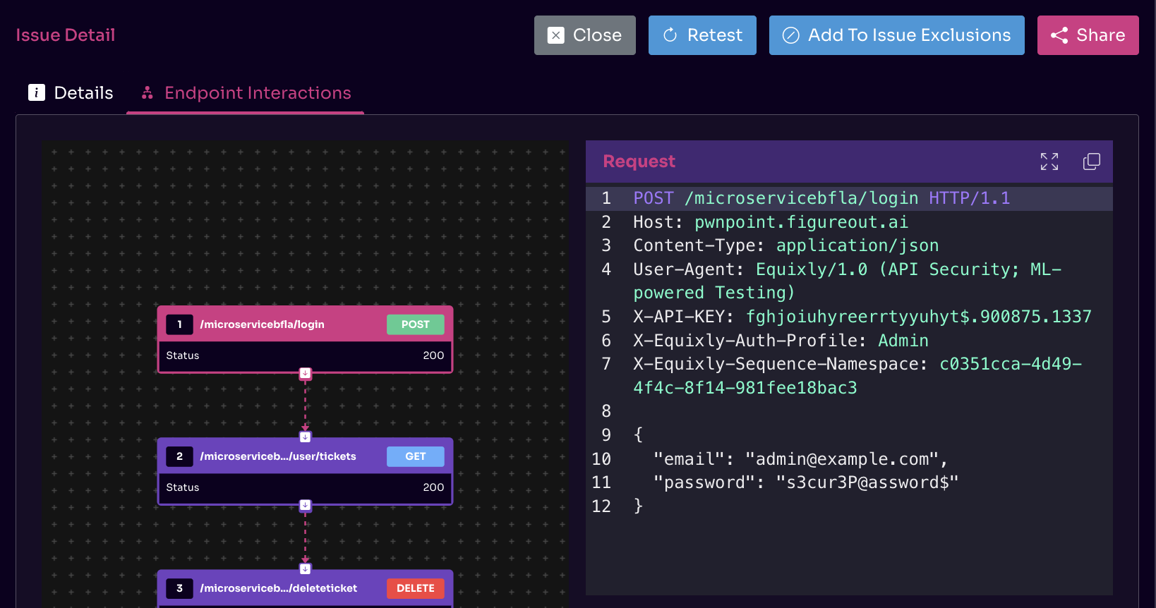Click the DELETE method badge on step 3
Viewport: 1156px width, 608px height.
[x=415, y=588]
